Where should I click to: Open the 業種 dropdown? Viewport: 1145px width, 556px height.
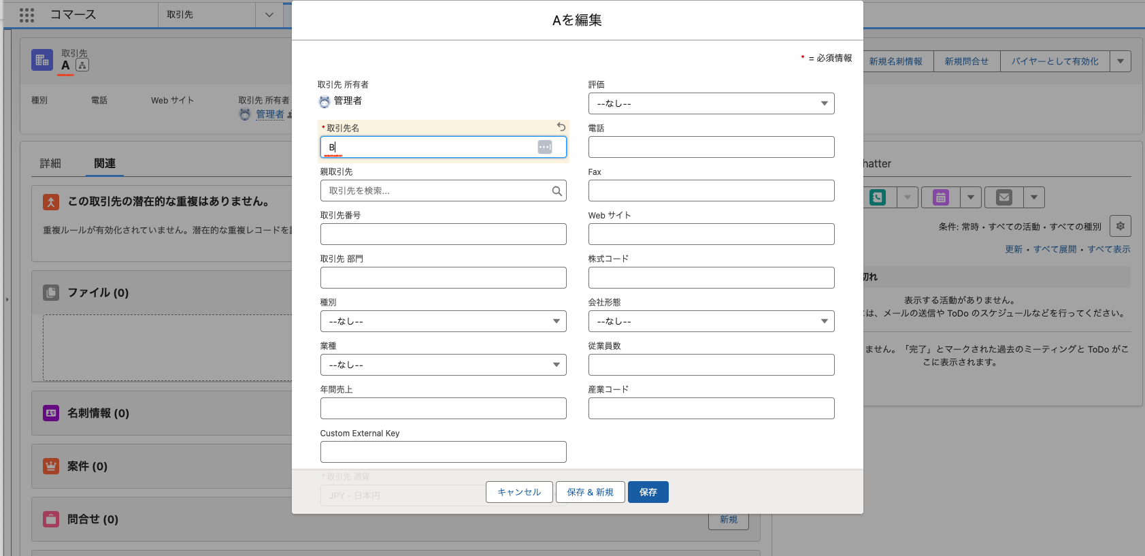[x=443, y=365]
